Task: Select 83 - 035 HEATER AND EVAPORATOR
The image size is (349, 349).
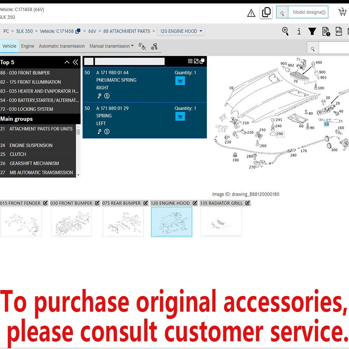Action: tap(40, 91)
